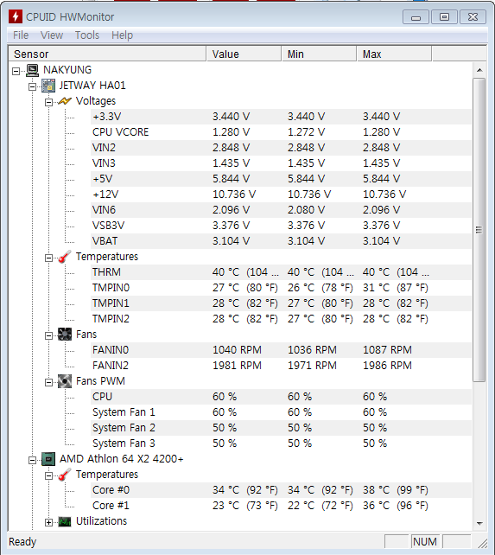
Task: Click the JETWAY HA01 motherboard icon
Action: [48, 86]
